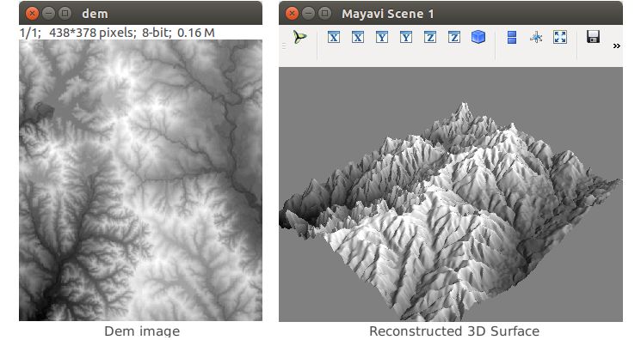This screenshot has height=340, width=641.
Task: Toggle the axes orientation indicator
Action: (536, 38)
